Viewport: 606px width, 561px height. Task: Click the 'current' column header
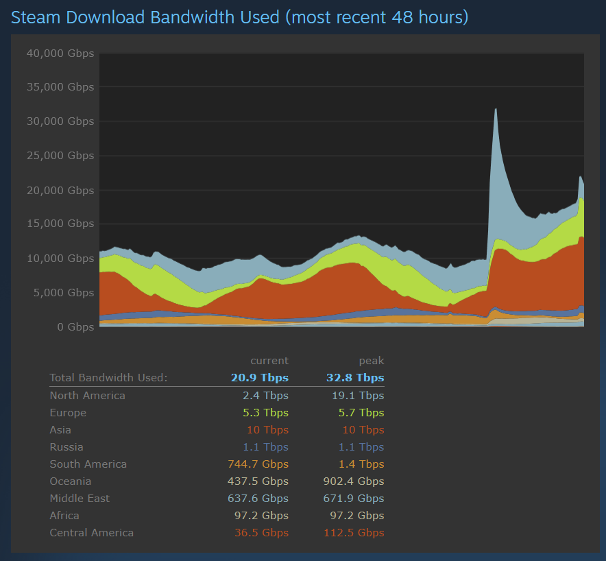tap(269, 361)
